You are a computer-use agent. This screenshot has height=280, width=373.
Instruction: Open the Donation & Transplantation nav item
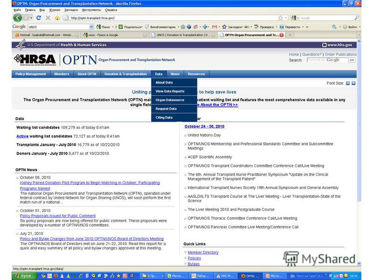[x=125, y=74]
